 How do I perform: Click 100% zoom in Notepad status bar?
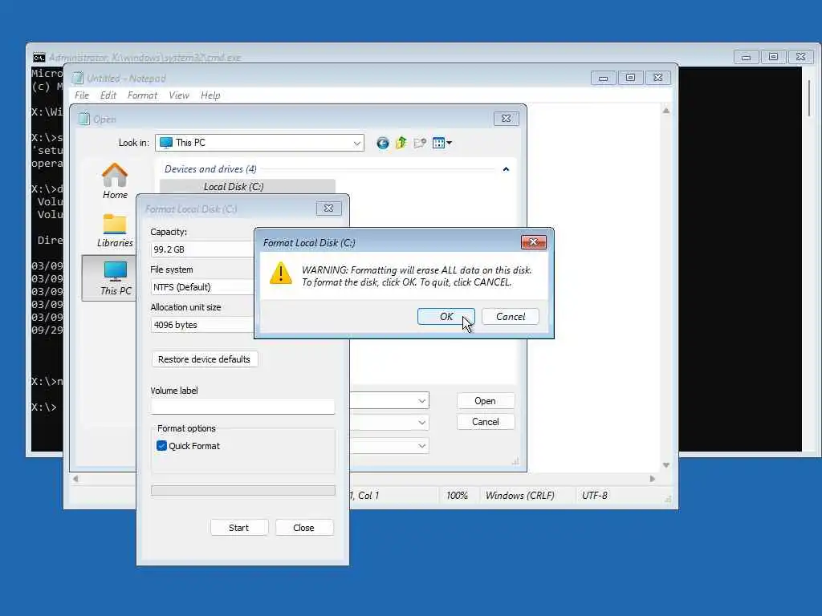point(457,496)
